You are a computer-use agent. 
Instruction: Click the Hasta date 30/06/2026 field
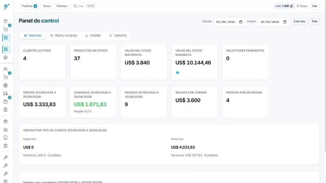273,22
